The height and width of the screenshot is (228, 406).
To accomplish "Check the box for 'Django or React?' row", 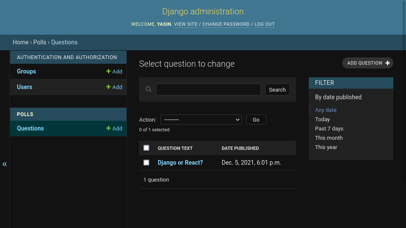I will point(146,163).
